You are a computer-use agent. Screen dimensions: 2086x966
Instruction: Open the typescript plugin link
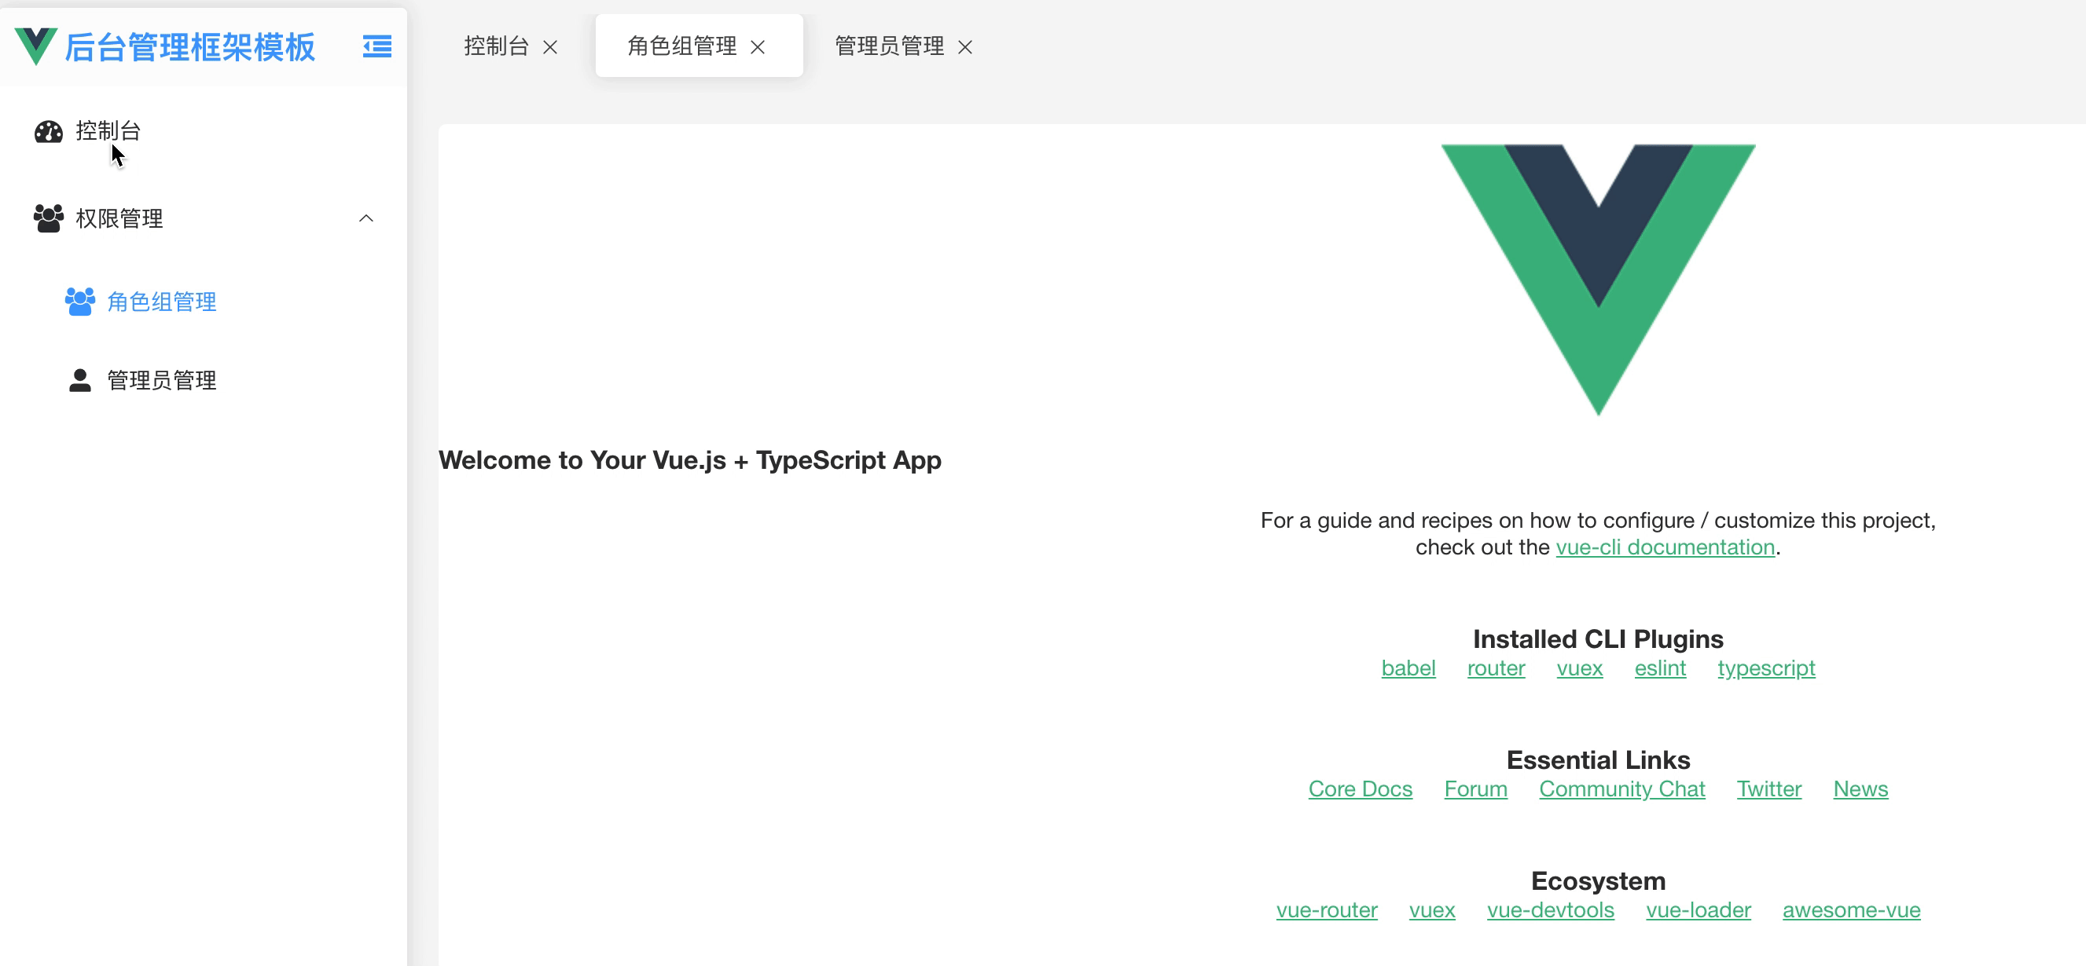(x=1765, y=668)
